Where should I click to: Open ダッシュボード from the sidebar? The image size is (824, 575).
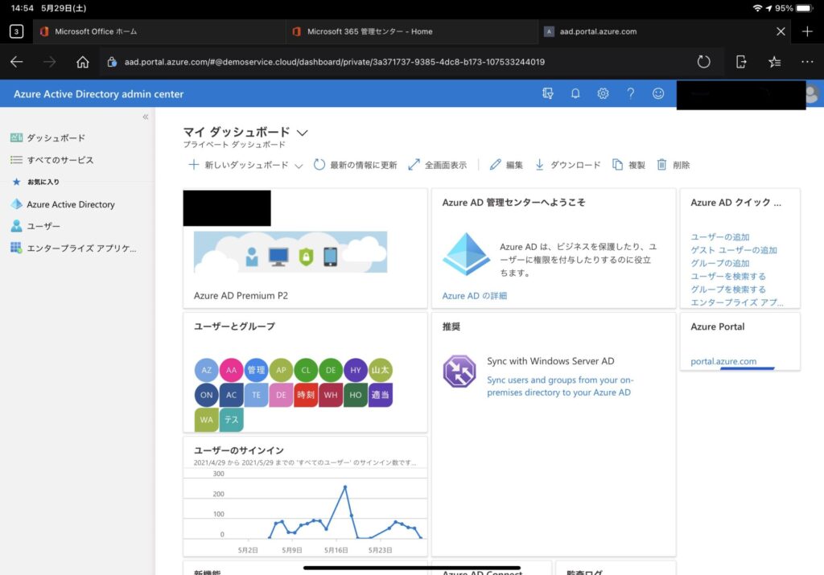(x=50, y=138)
